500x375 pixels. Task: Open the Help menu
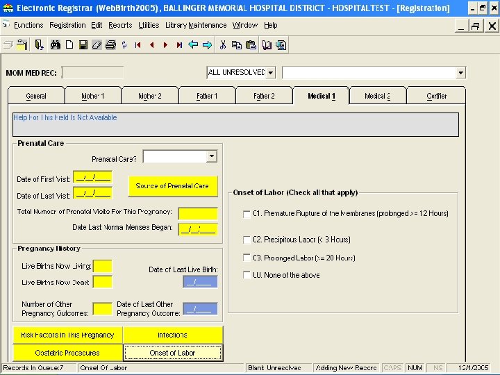(270, 25)
